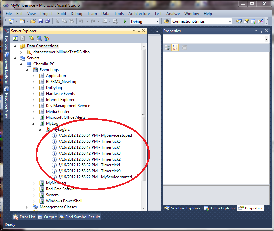The image size is (274, 231).
Task: Open the Debug configuration dropdown
Action: [x=157, y=21]
